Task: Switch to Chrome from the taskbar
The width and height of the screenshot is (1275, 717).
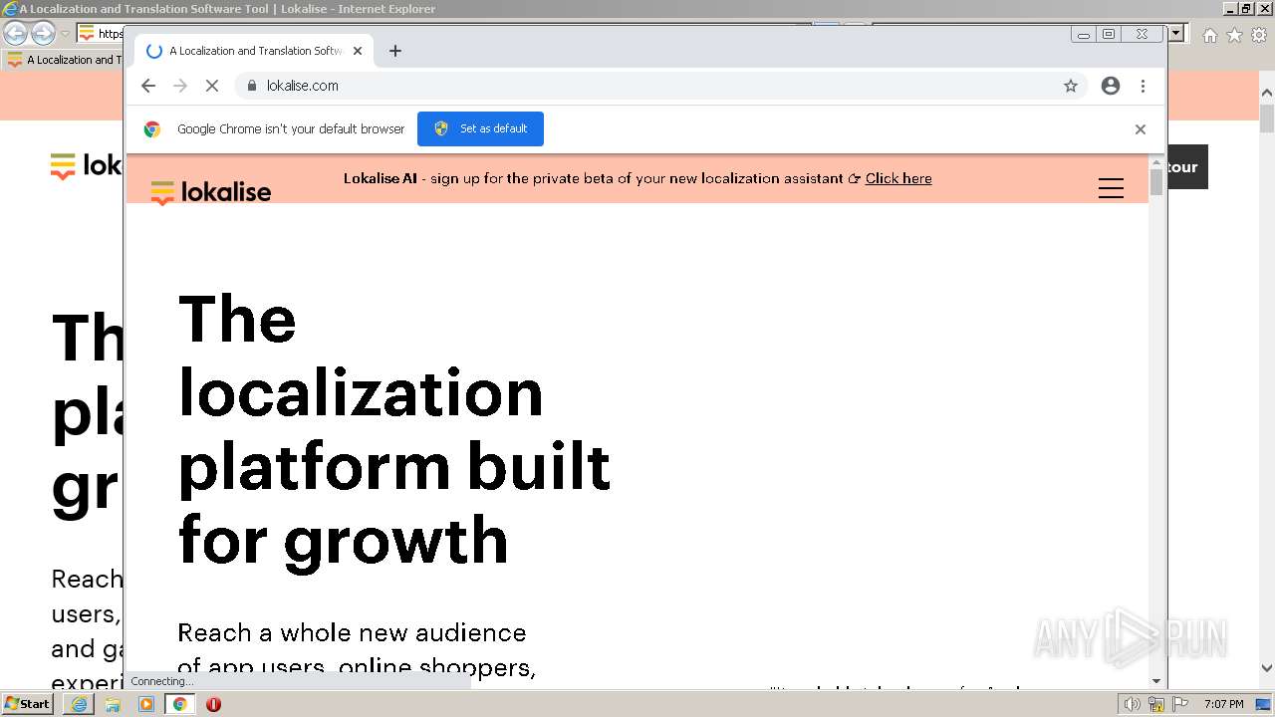Action: [179, 704]
